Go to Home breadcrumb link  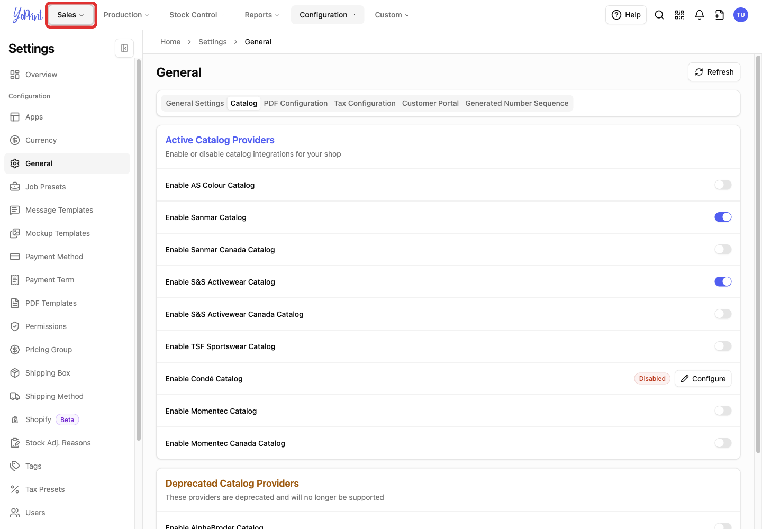coord(170,42)
